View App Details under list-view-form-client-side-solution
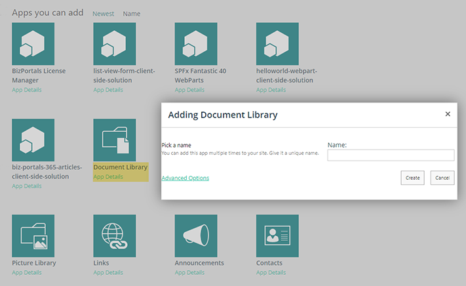 (108, 90)
